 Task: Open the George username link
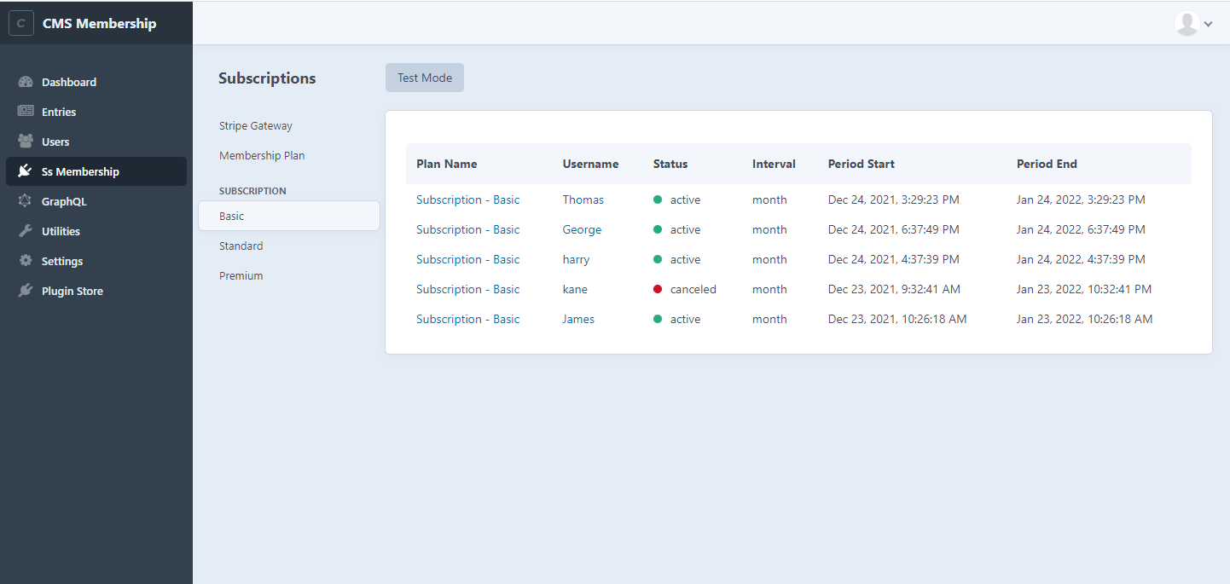pos(582,229)
